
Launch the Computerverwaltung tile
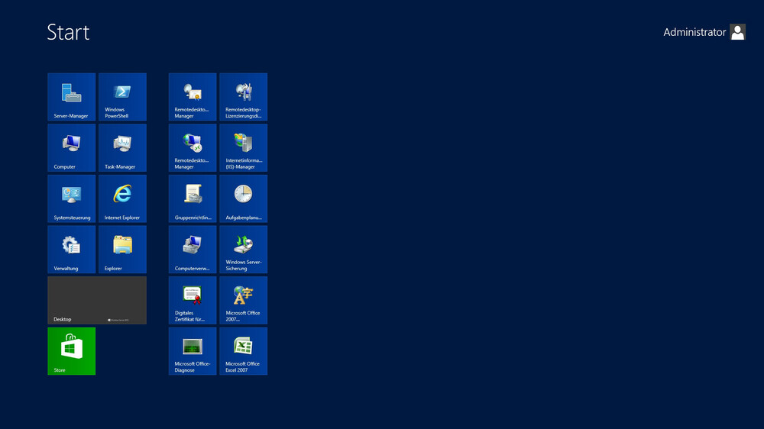click(x=193, y=249)
